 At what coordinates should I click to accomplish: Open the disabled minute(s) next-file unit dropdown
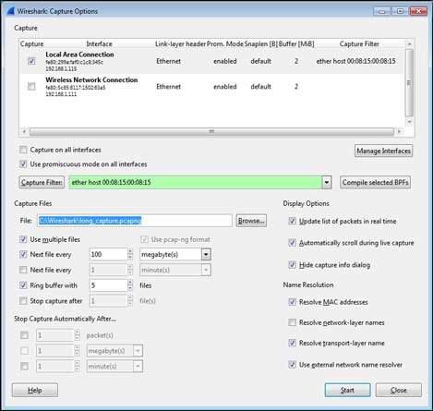pos(206,270)
